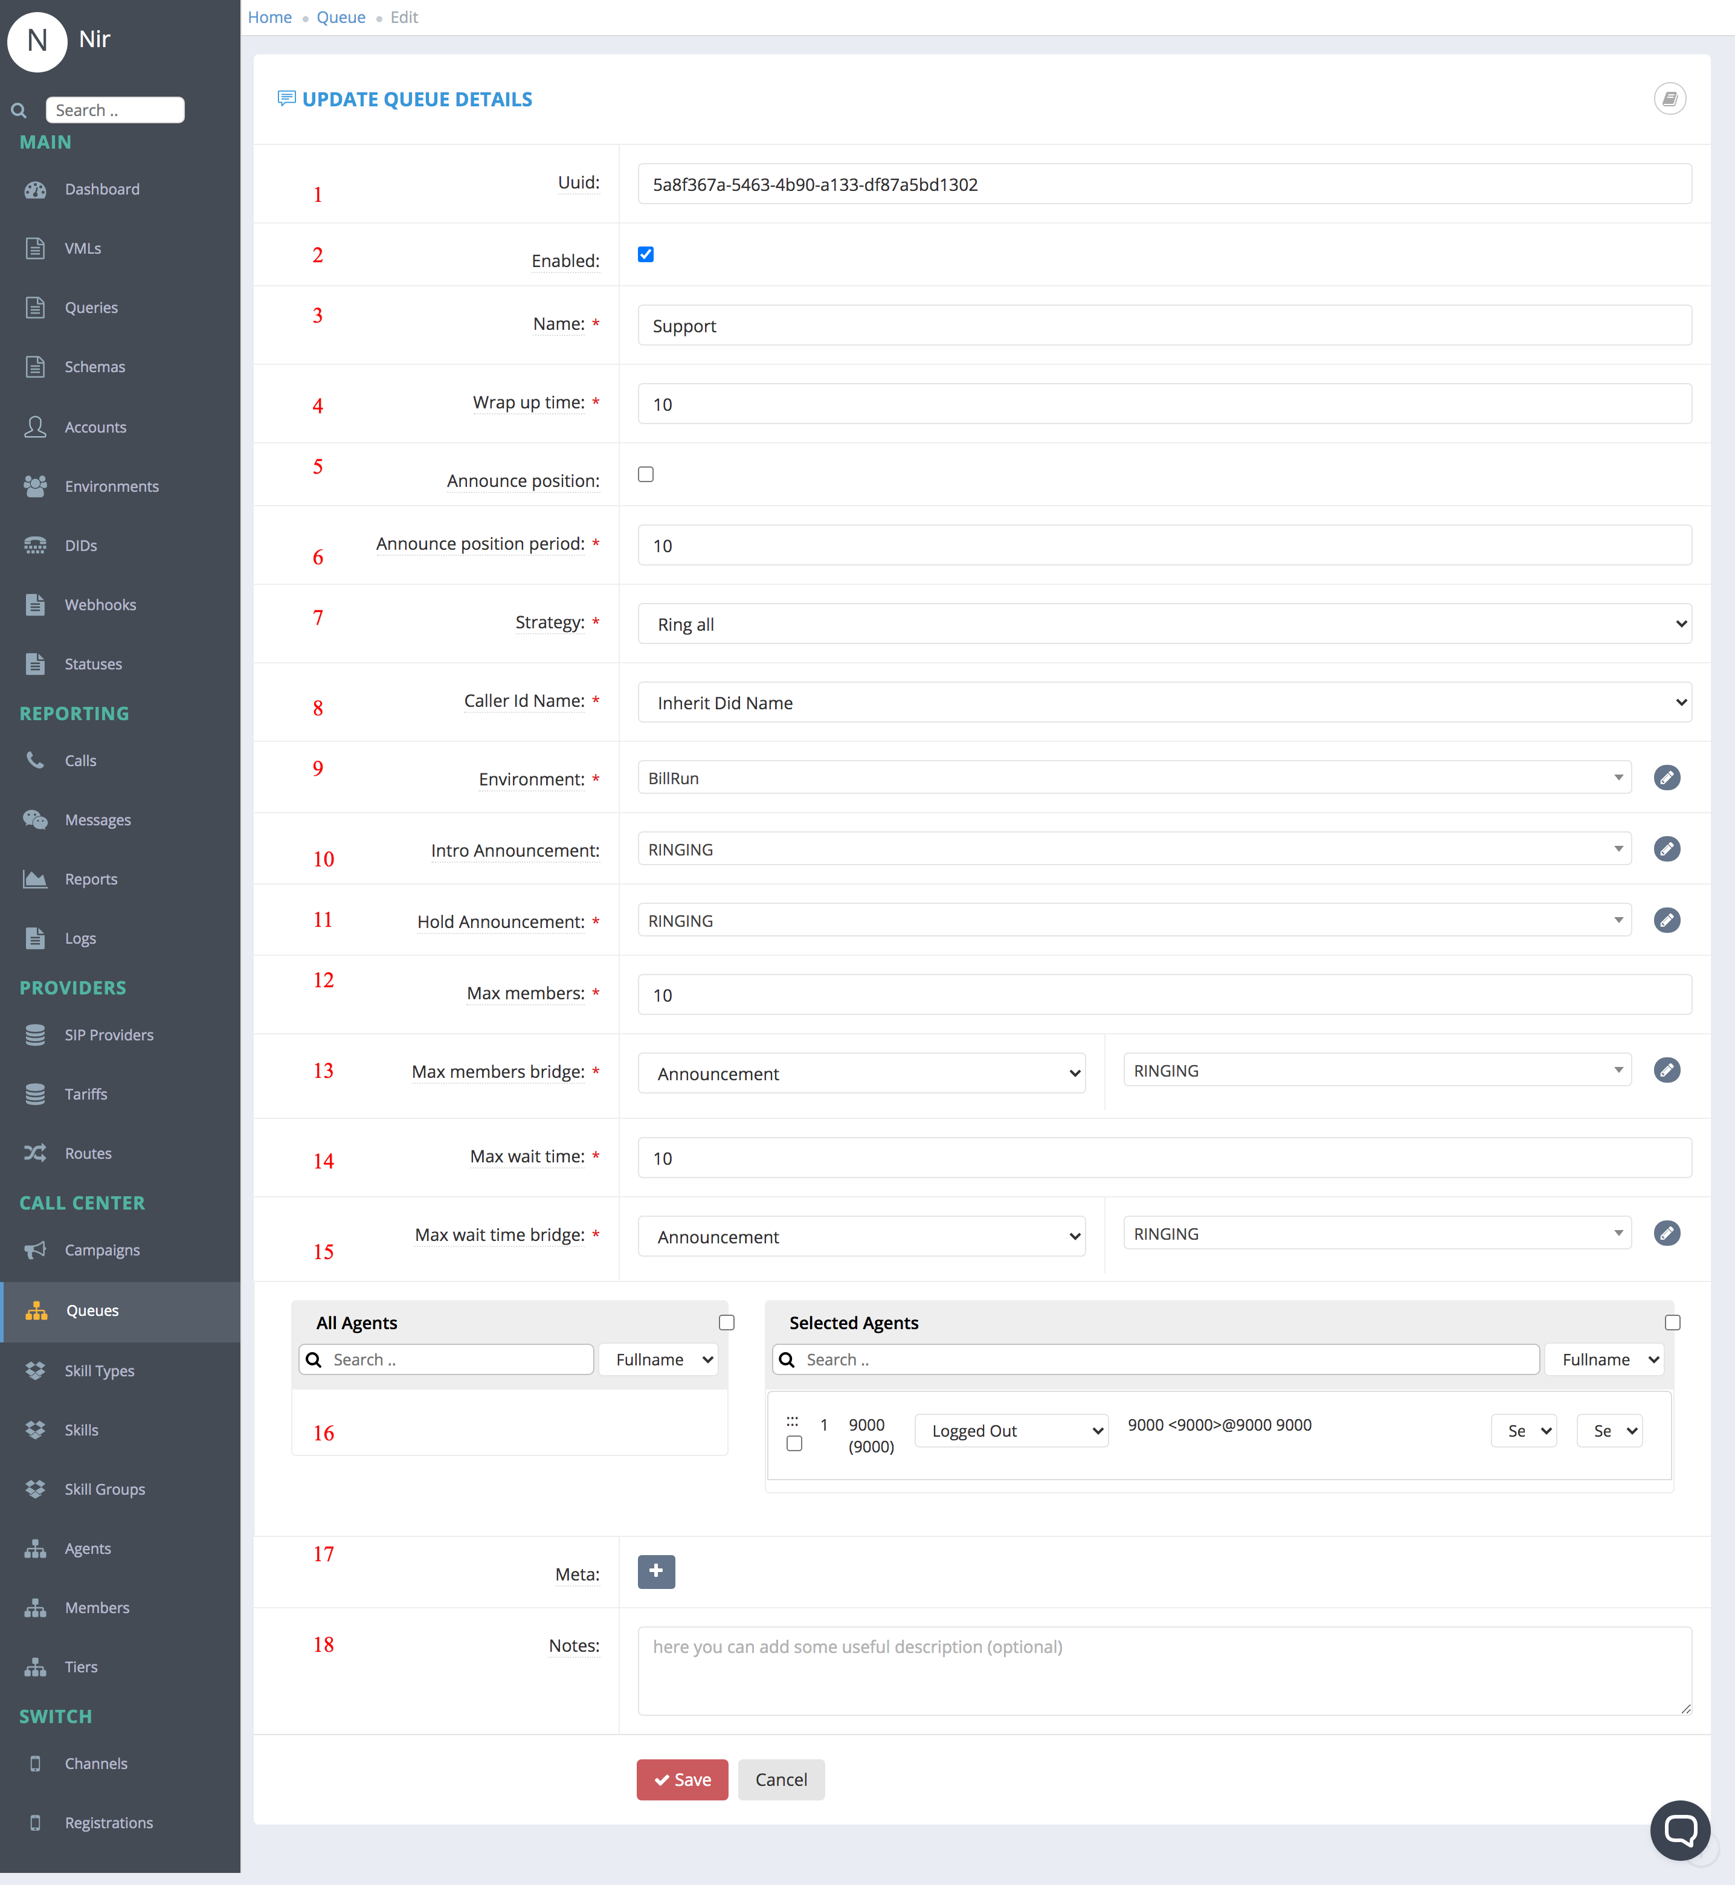Image resolution: width=1735 pixels, height=1885 pixels.
Task: Click the edit pencil beside Intro Announcement
Action: (1667, 849)
